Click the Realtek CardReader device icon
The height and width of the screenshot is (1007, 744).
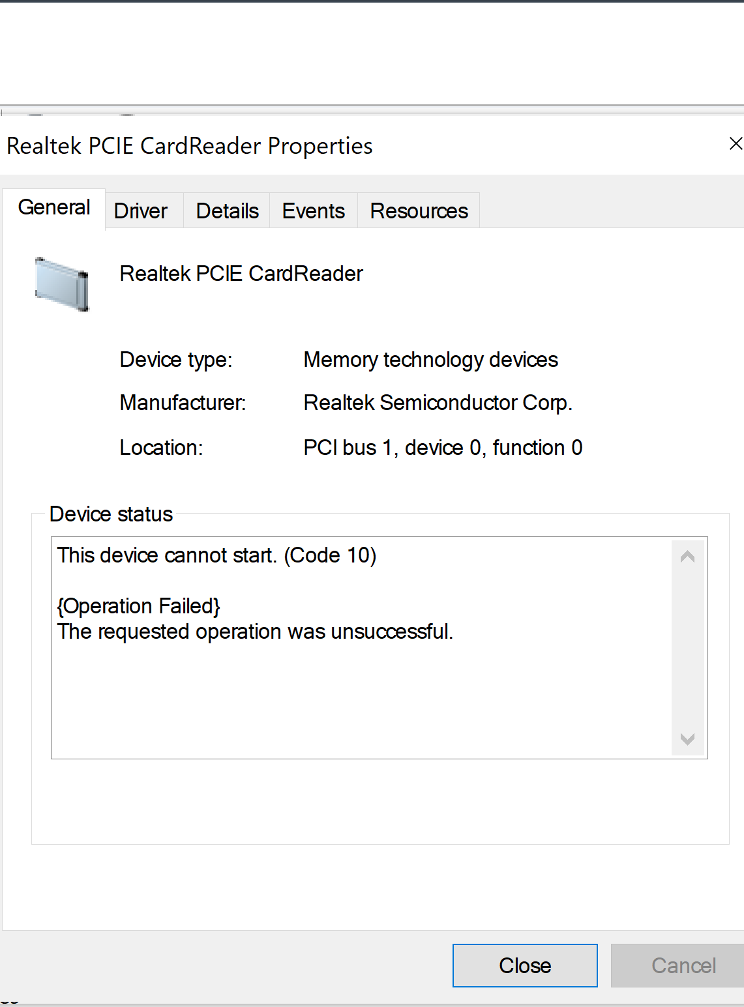62,285
